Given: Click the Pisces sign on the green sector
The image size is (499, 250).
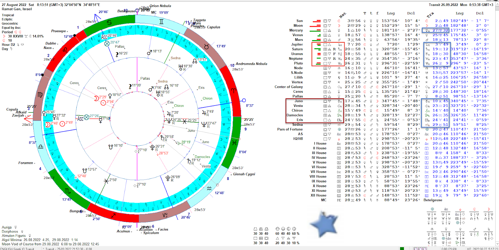Looking at the screenshot, I should 234,142.
